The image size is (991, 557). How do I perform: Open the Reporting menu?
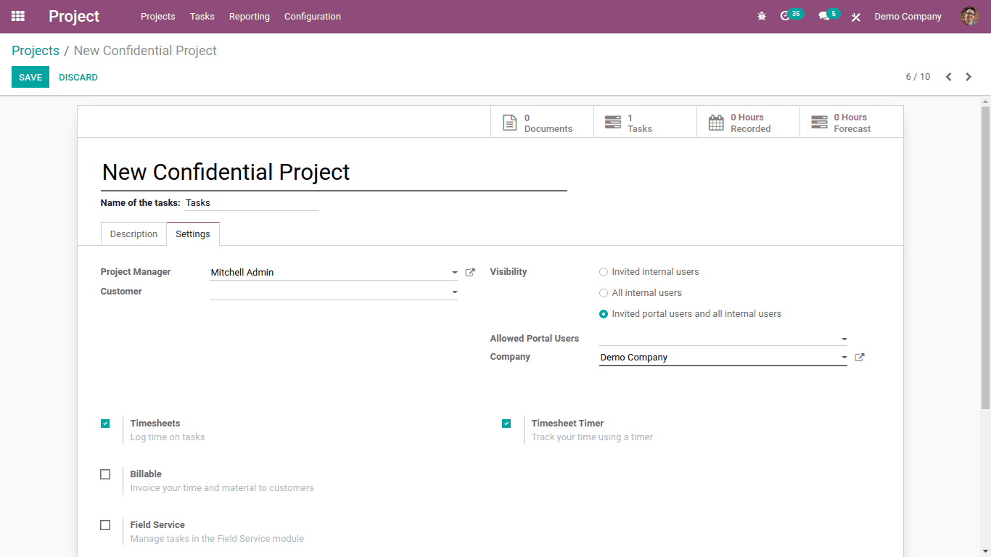coord(250,16)
